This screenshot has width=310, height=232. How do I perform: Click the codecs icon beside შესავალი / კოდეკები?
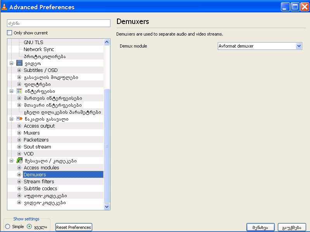[x=19, y=160]
